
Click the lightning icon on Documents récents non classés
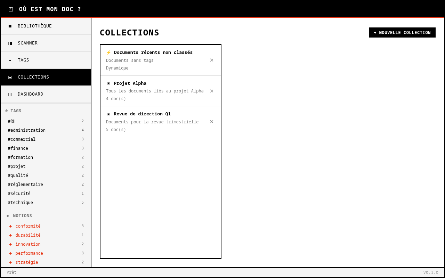108,52
